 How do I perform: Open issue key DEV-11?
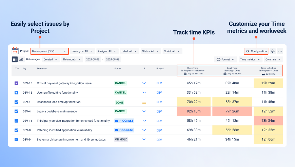(x=27, y=121)
